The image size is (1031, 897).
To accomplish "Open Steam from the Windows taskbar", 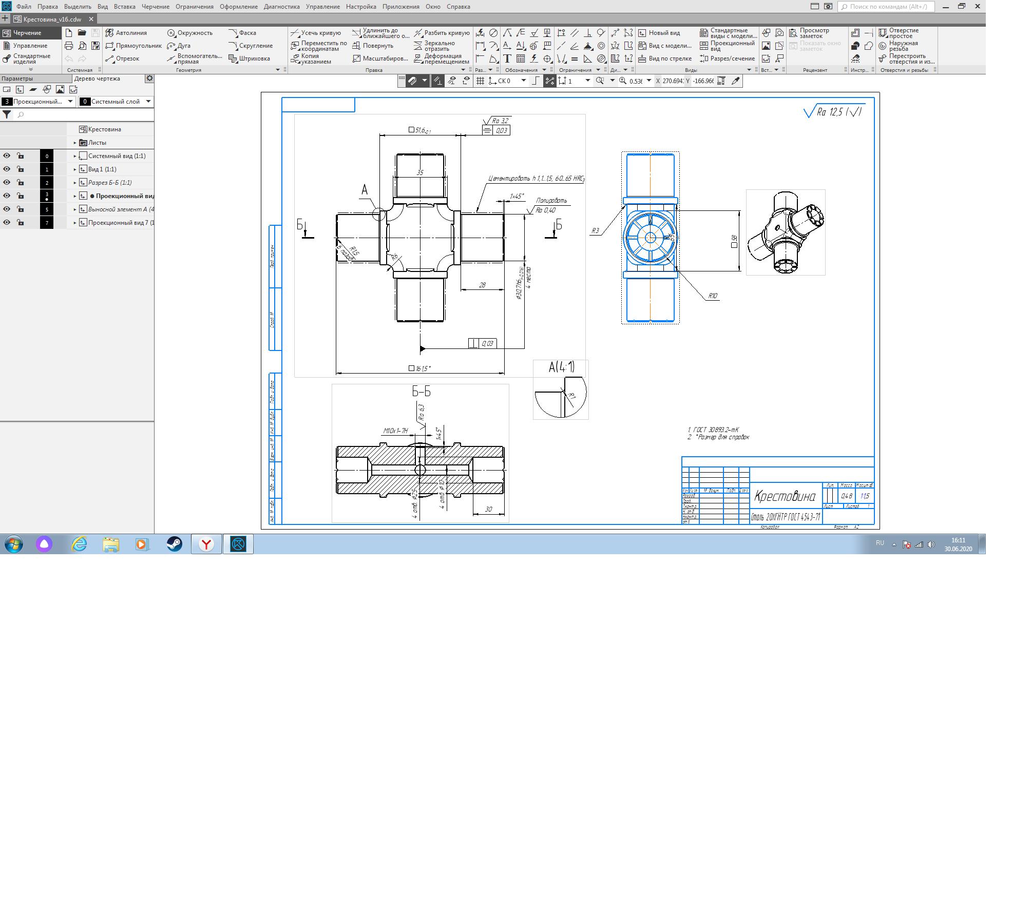I will pos(175,544).
